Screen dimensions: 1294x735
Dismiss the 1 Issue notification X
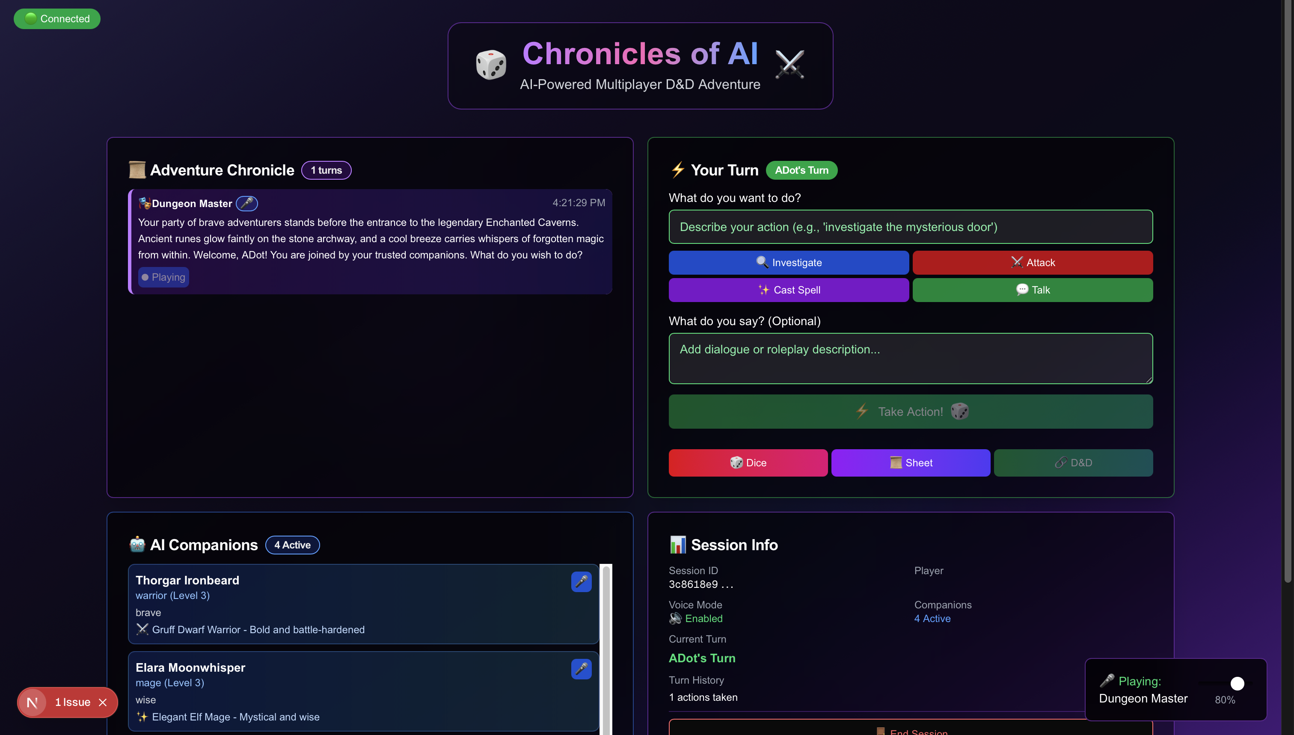pos(103,702)
